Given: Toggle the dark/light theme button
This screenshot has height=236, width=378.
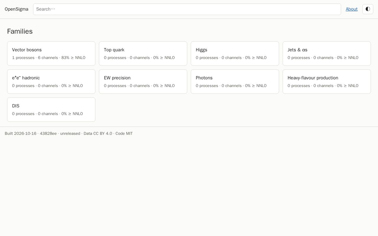Looking at the screenshot, I should (x=368, y=9).
